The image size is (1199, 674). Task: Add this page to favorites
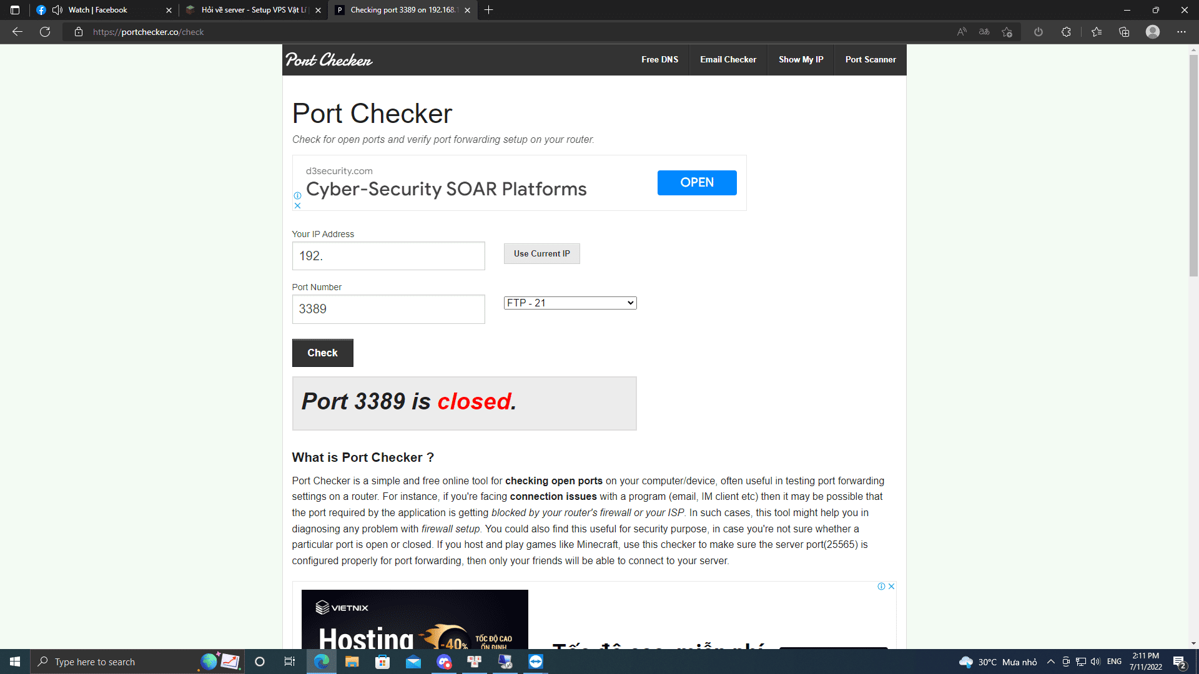tap(1007, 32)
